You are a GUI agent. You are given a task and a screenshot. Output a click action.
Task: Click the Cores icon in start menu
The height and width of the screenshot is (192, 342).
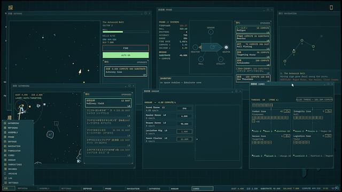click(x=5, y=155)
